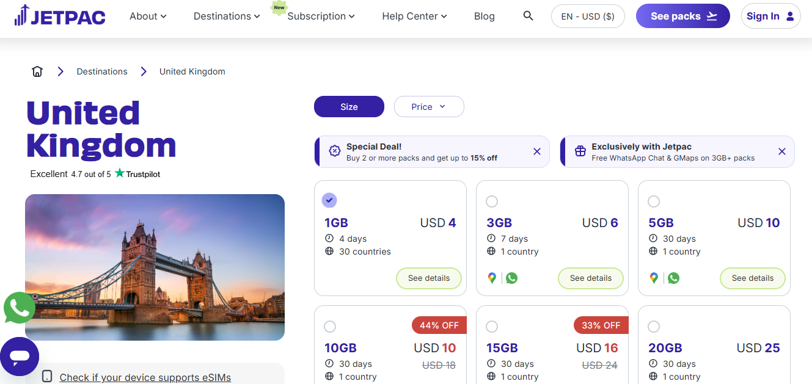
Task: Click the globe icon on 5GB pack
Action: [x=653, y=252]
